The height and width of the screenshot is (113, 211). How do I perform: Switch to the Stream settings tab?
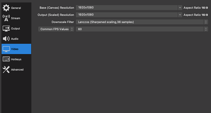16,18
